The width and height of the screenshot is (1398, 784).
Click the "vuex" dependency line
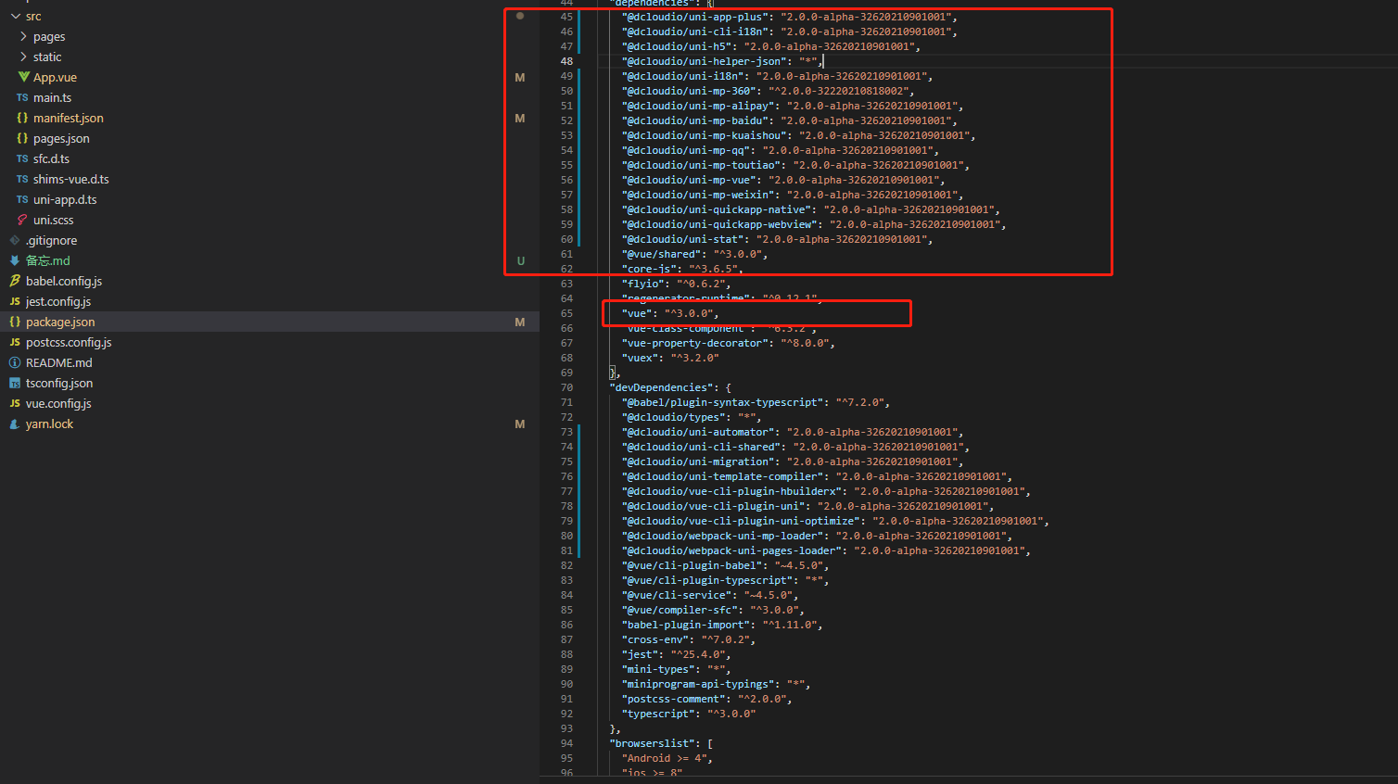click(670, 358)
